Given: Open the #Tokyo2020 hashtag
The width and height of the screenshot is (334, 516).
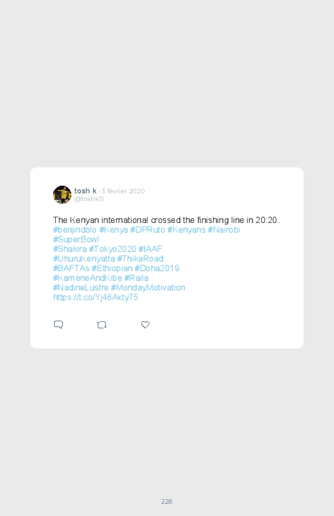Looking at the screenshot, I should 112,249.
